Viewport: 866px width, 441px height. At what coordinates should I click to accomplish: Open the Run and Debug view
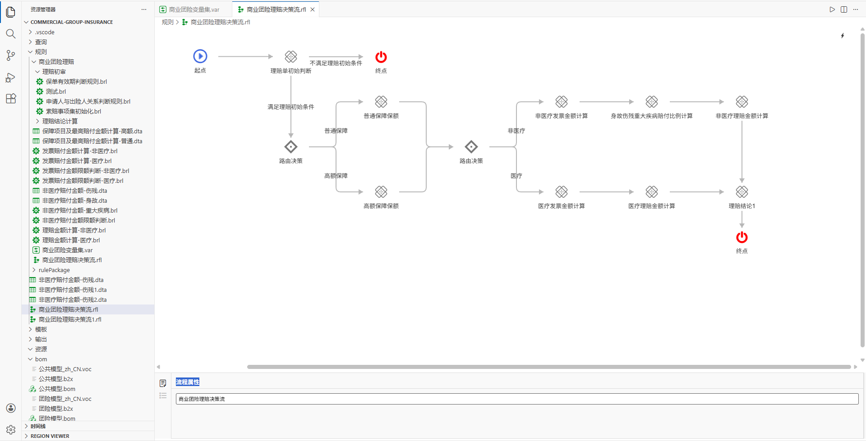[11, 77]
